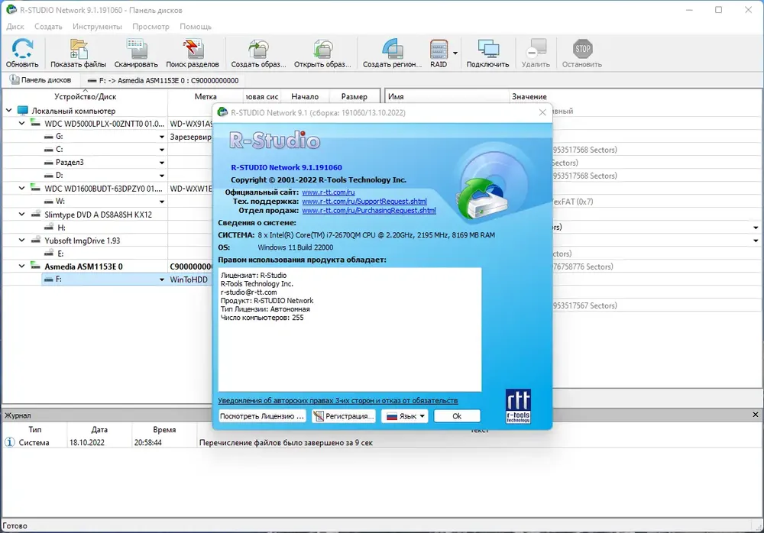Click the Регистрация button
The height and width of the screenshot is (533, 764).
344,416
